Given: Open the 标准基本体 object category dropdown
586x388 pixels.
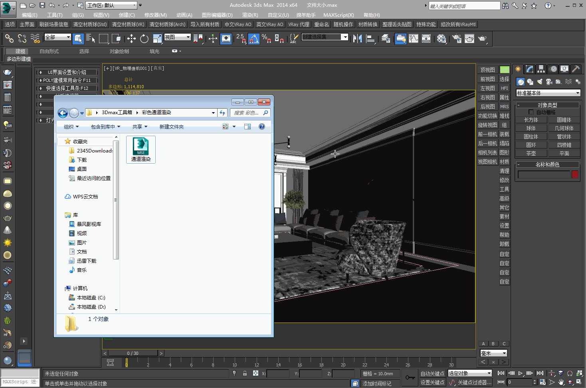Looking at the screenshot, I should click(548, 93).
